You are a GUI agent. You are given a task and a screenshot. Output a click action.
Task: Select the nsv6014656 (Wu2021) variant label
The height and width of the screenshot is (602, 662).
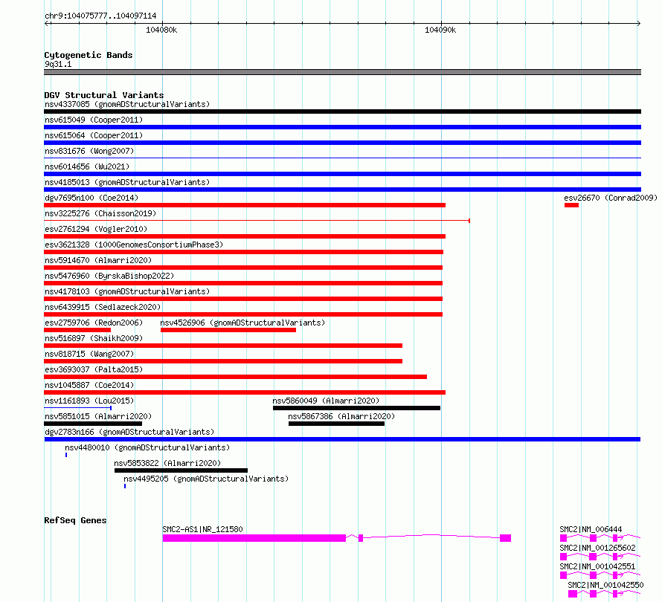pos(87,166)
